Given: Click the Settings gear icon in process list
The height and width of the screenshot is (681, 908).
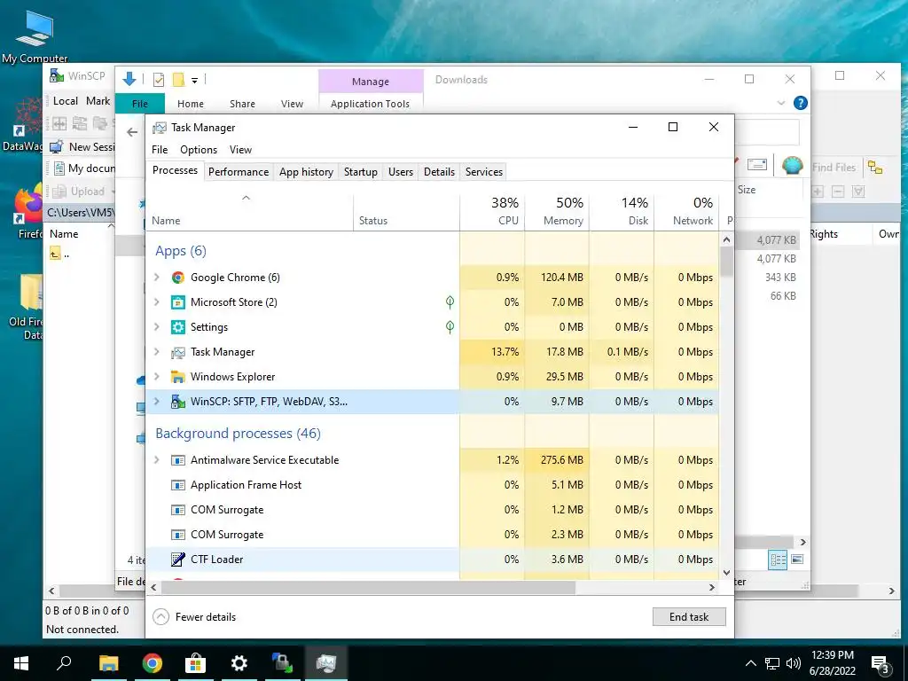Looking at the screenshot, I should (x=177, y=327).
